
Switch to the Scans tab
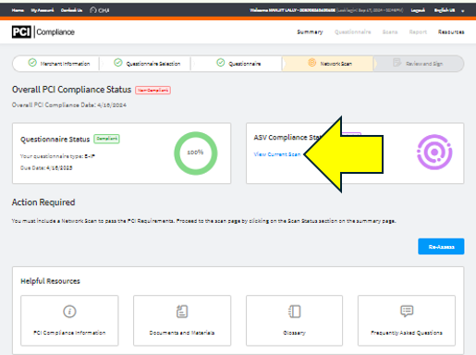pyautogui.click(x=390, y=31)
